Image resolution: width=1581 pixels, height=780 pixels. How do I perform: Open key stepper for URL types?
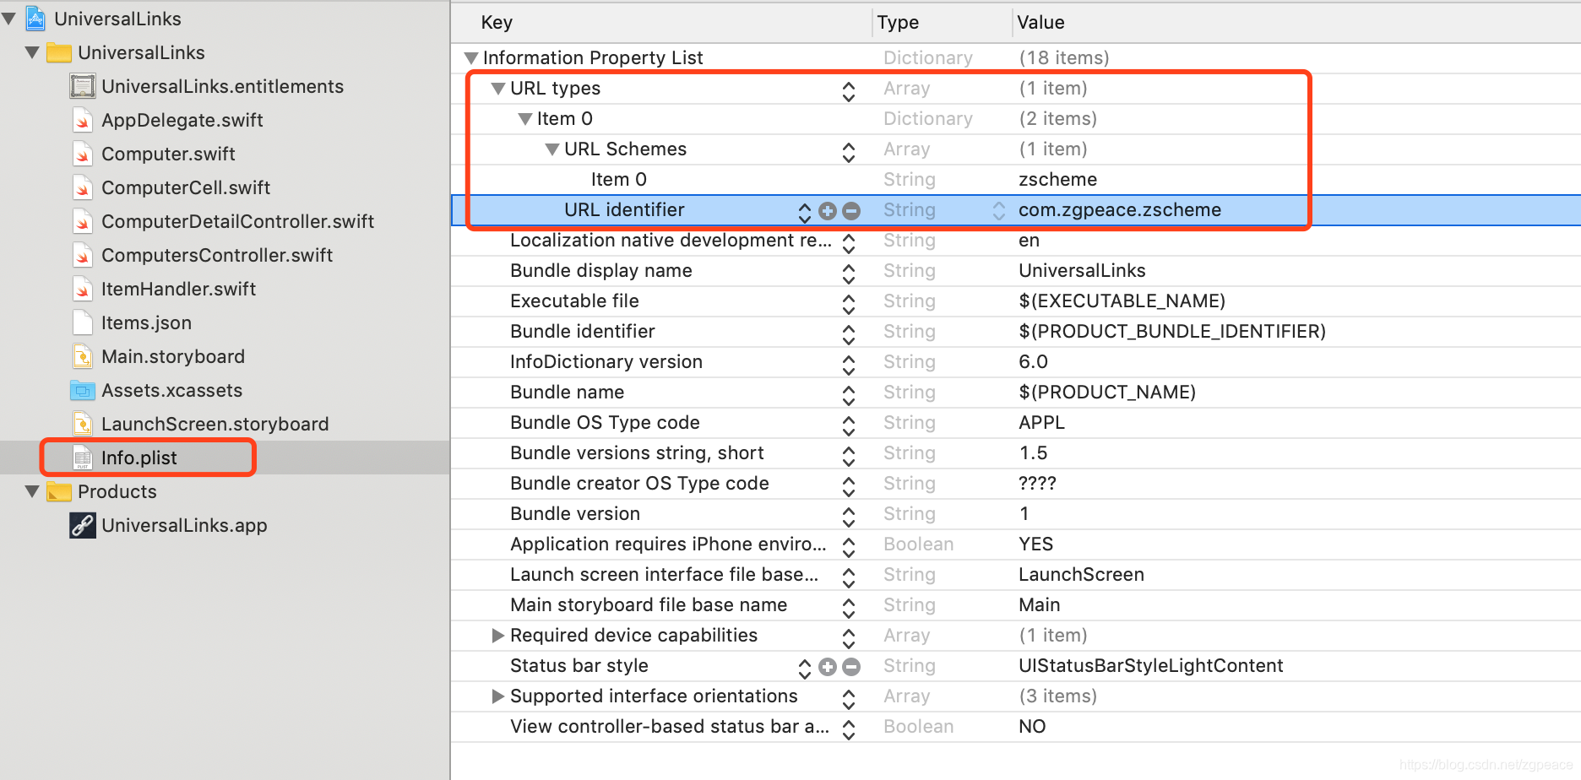849,91
